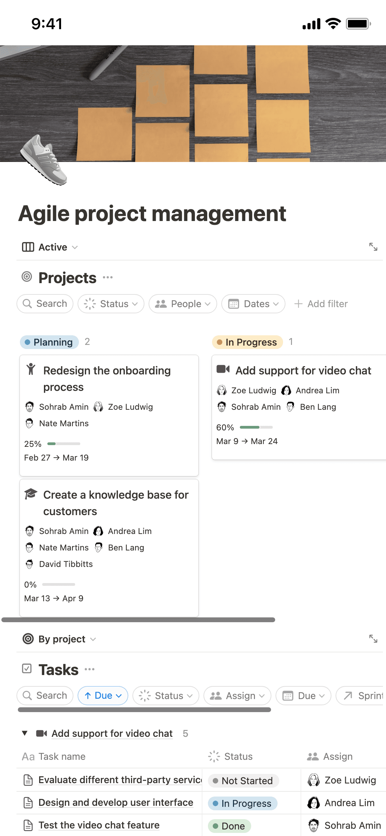Open the Status filter in Tasks
Viewport: 386px width, 836px height.
click(x=166, y=696)
